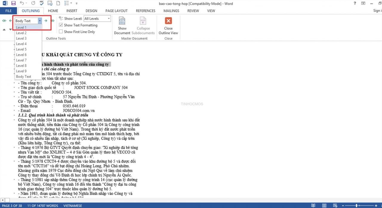This screenshot has height=208, width=382.
Task: Click the Demote green right arrow
Action: [46, 21]
